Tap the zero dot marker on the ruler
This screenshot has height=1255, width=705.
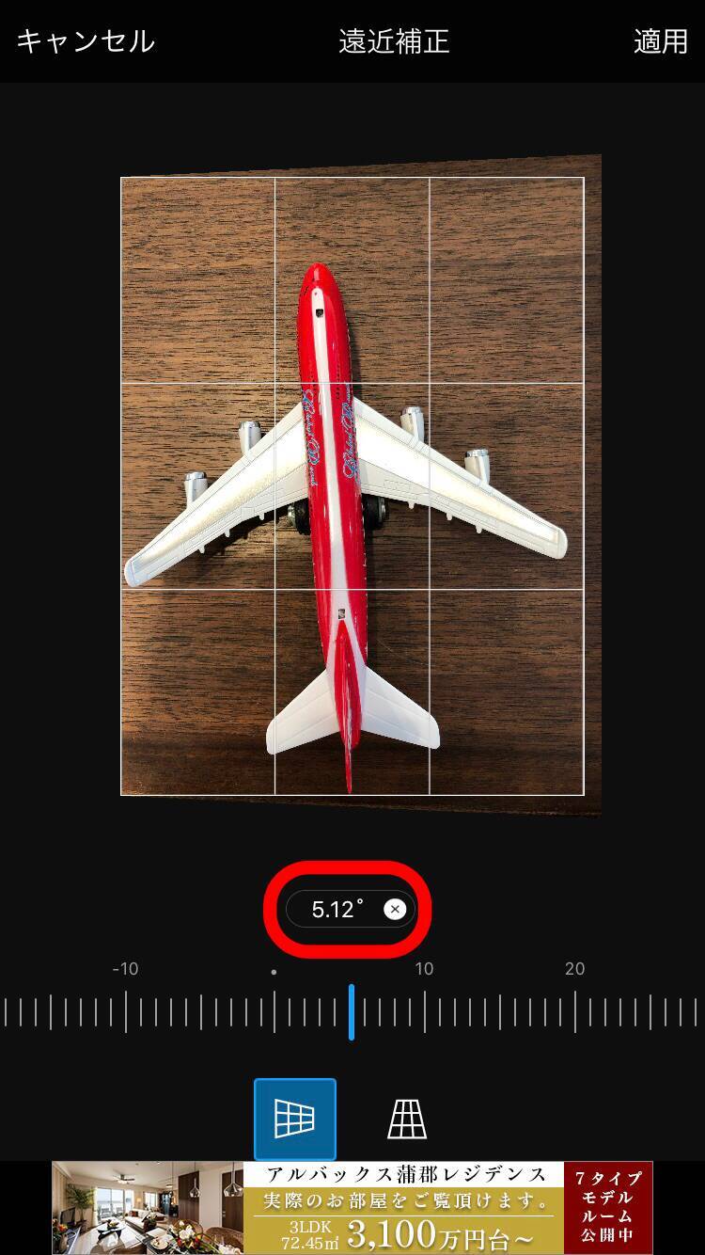tap(274, 971)
